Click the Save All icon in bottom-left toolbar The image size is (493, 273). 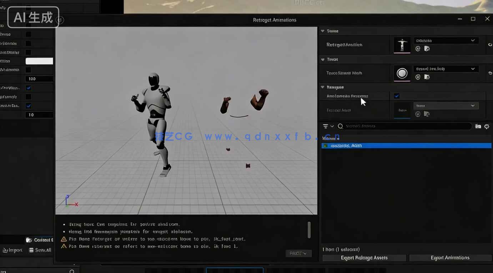point(31,250)
